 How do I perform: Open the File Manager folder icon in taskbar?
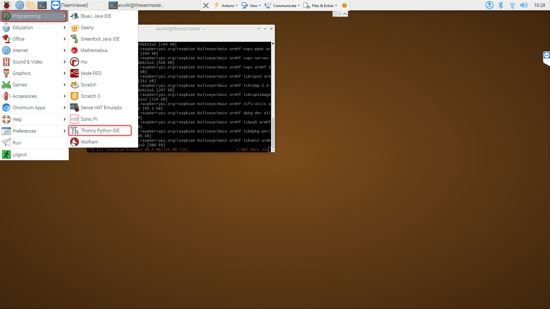[31, 5]
